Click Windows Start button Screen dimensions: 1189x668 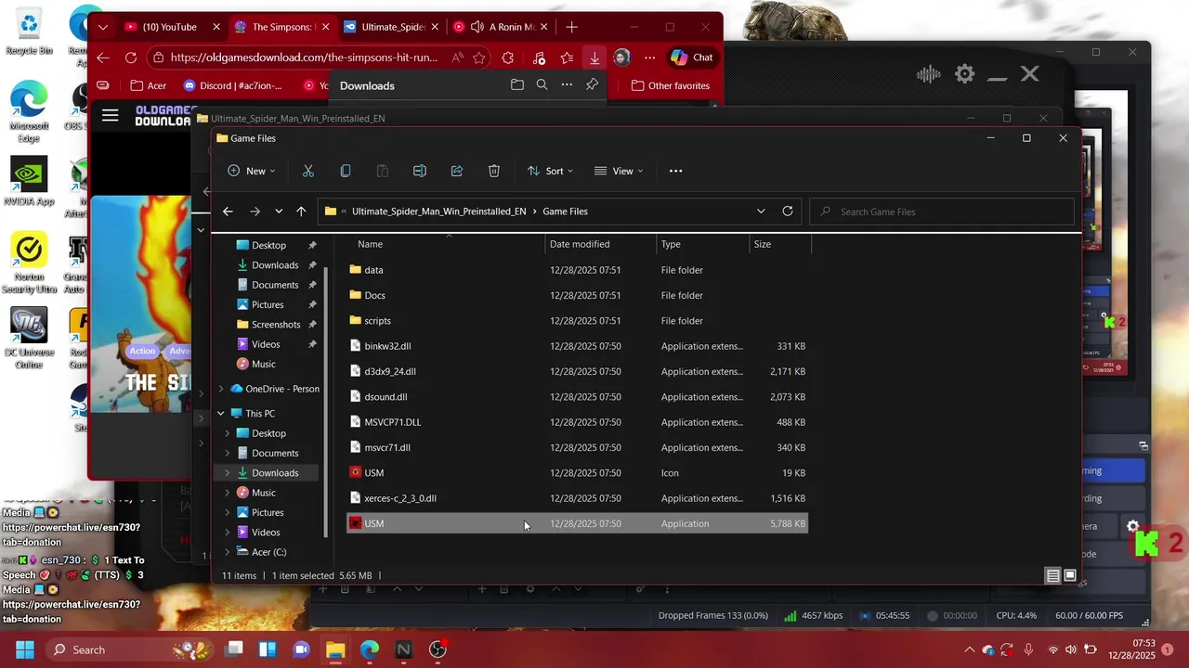click(x=25, y=649)
